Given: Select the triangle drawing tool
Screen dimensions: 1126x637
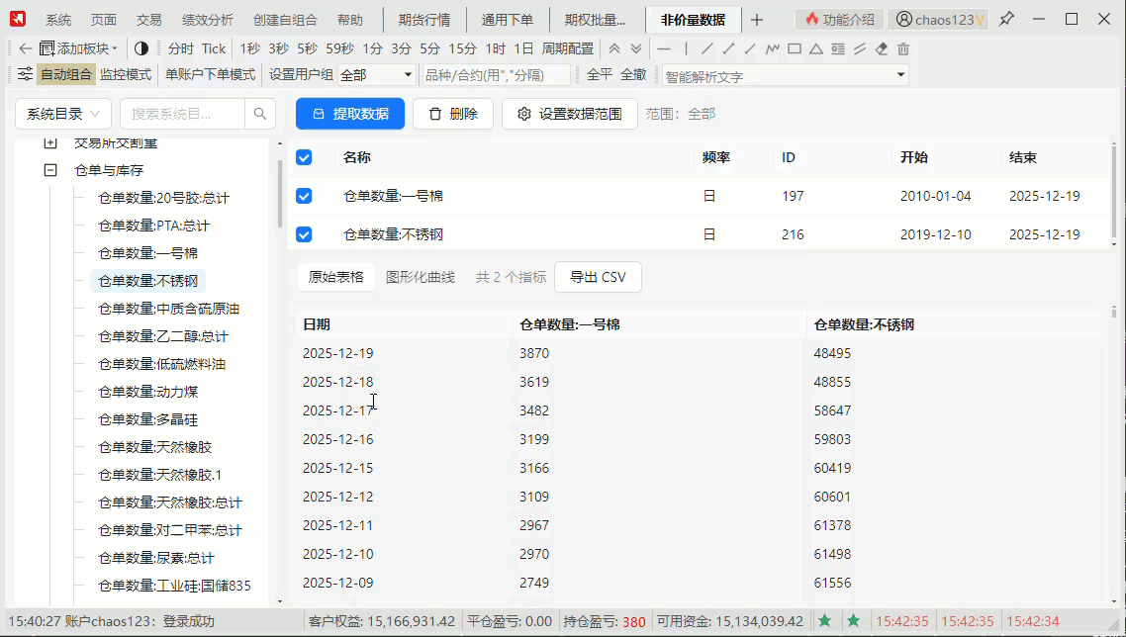Looking at the screenshot, I should pos(815,48).
